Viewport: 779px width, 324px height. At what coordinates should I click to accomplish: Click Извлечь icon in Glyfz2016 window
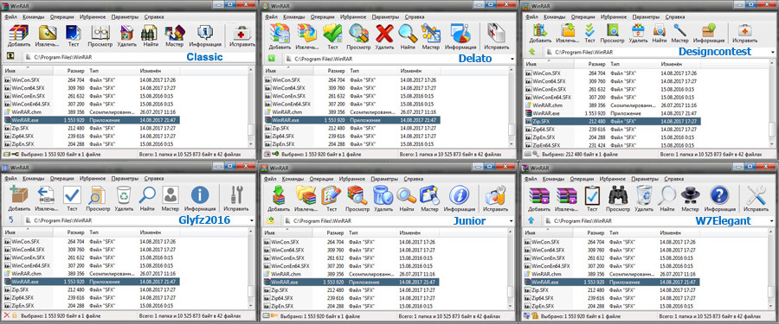click(46, 195)
